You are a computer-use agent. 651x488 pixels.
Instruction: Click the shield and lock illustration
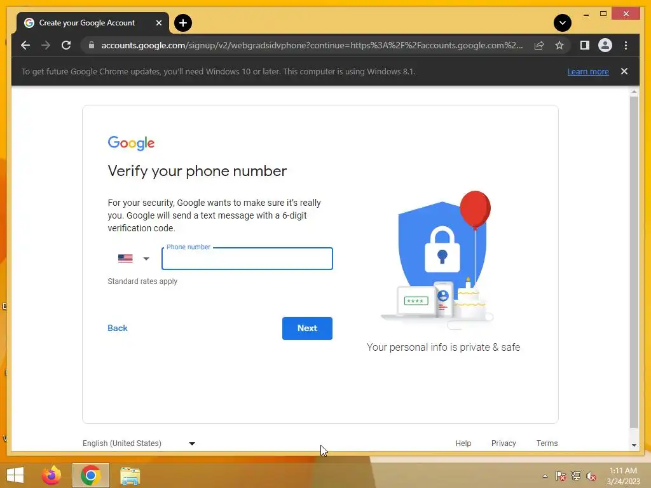coord(438,260)
